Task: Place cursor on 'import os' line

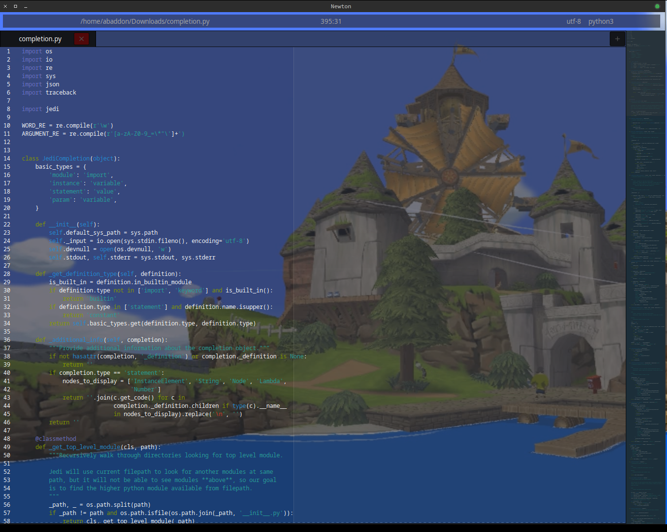Action: pos(37,51)
